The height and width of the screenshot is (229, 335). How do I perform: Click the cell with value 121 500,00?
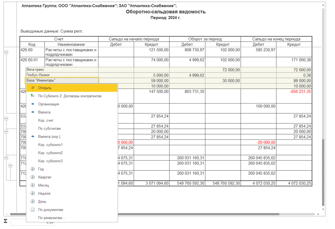tap(152, 52)
